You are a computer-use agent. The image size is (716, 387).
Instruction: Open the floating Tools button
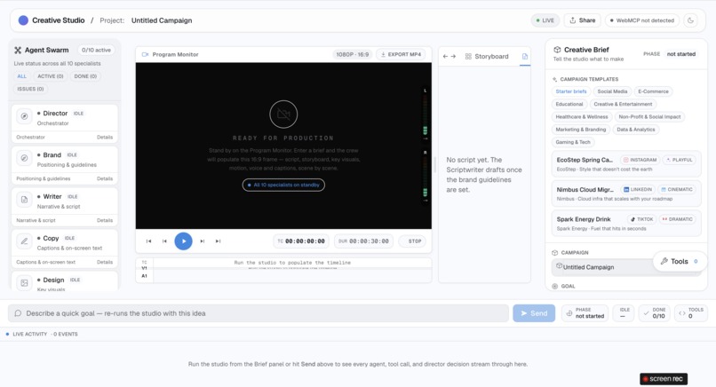tap(680, 261)
